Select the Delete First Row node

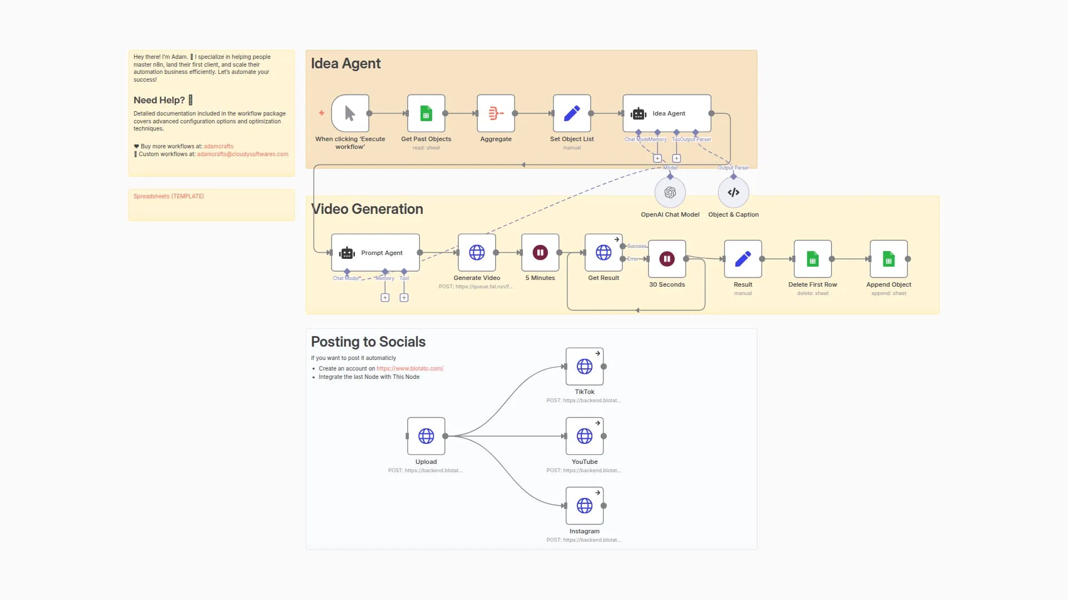(x=813, y=259)
